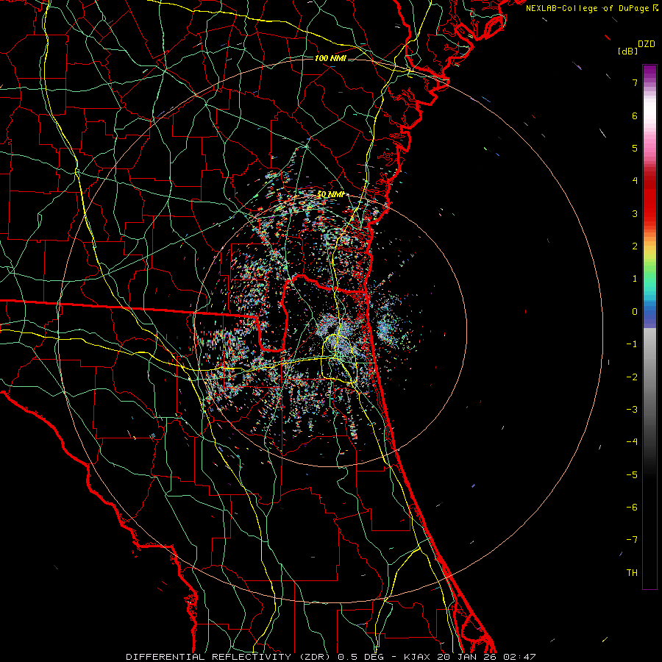This screenshot has width=662, height=662.
Task: Click the 0 value on the color scale
Action: point(635,312)
